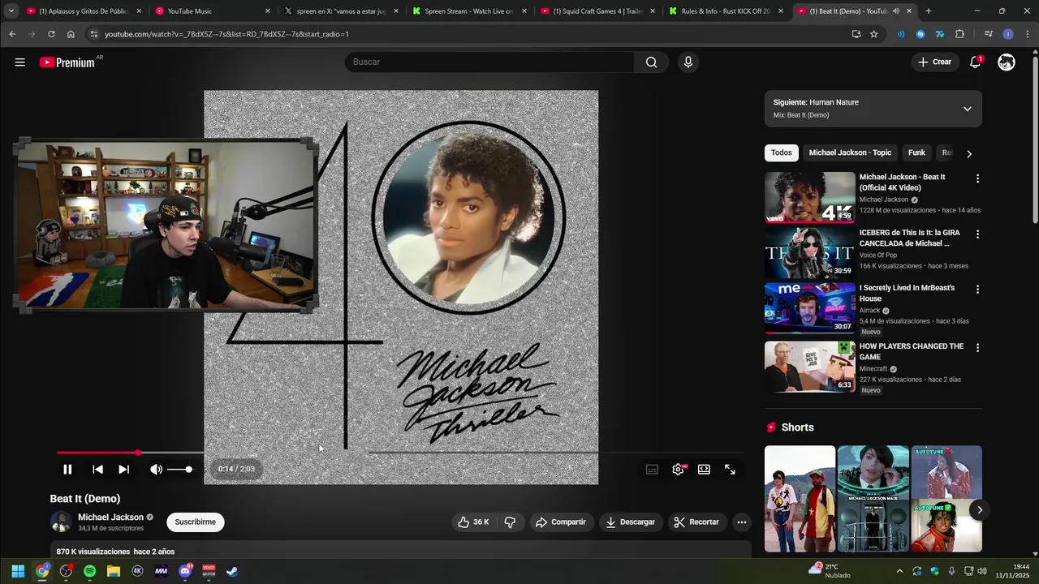Open the browser home page
The width and height of the screenshot is (1039, 584).
pyautogui.click(x=71, y=34)
